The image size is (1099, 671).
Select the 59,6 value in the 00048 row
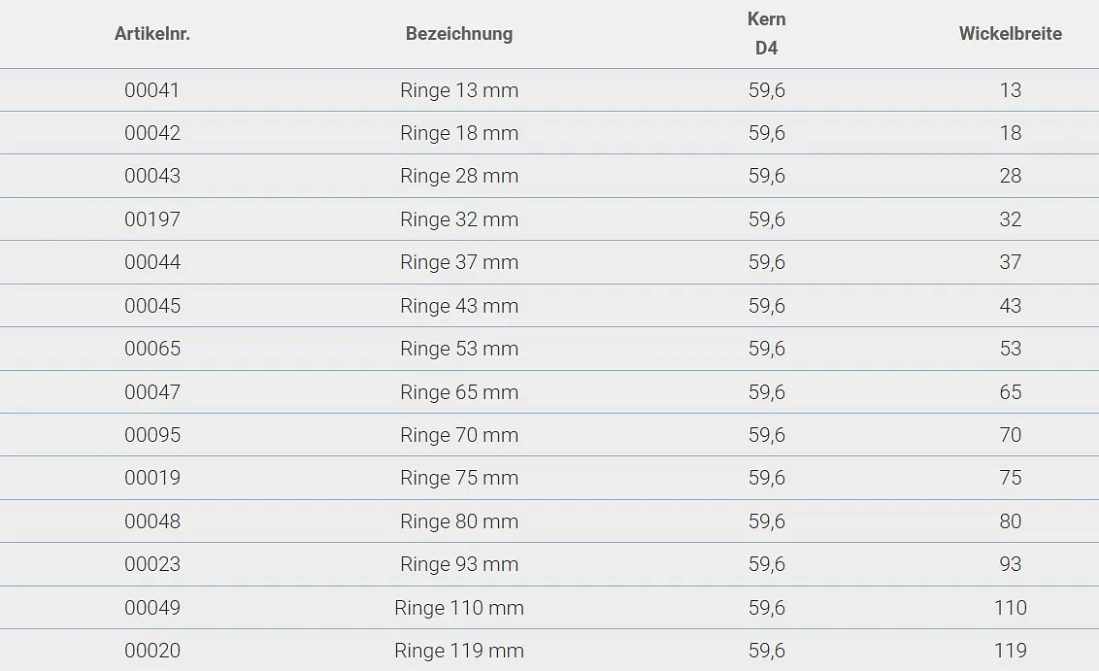(x=766, y=521)
